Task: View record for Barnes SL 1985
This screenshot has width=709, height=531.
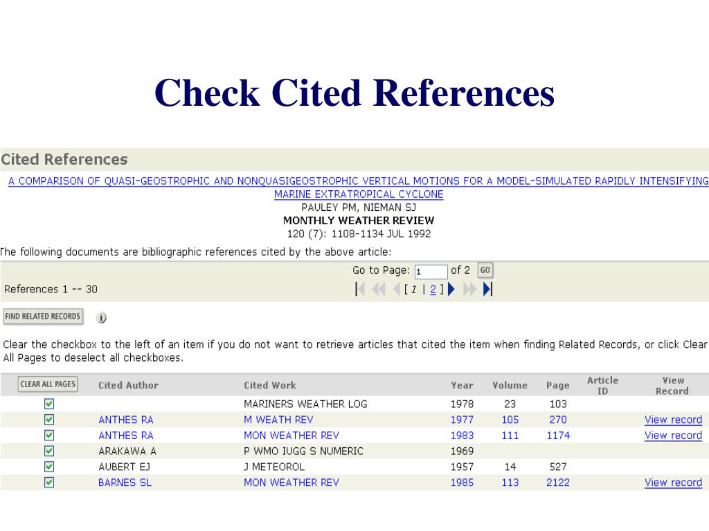Action: coord(673,483)
